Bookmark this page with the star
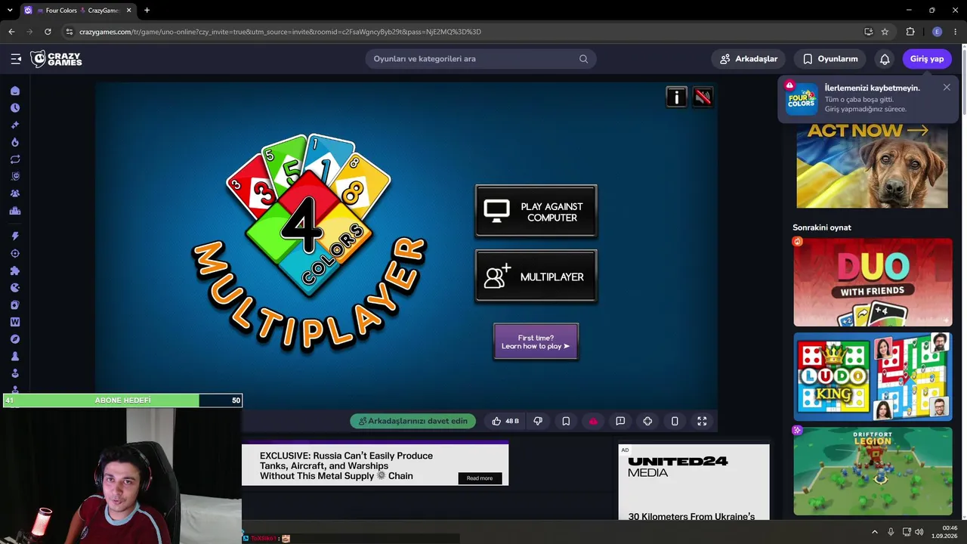The image size is (967, 544). point(885,32)
